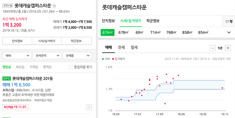235x118 pixels.
Task: Click the refresh 평 unit toggle
Action: pyautogui.click(x=229, y=21)
